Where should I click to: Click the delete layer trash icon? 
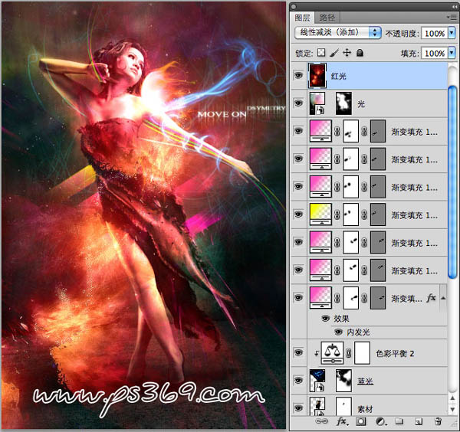click(x=438, y=421)
